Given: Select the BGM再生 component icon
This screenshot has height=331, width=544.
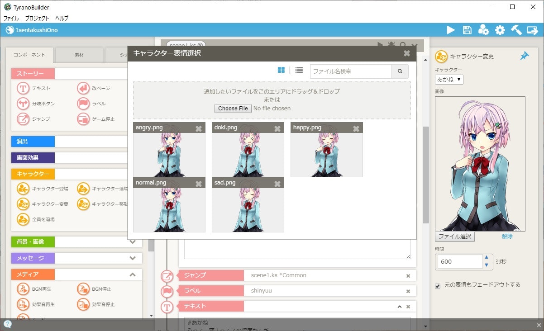Looking at the screenshot, I should 23,289.
